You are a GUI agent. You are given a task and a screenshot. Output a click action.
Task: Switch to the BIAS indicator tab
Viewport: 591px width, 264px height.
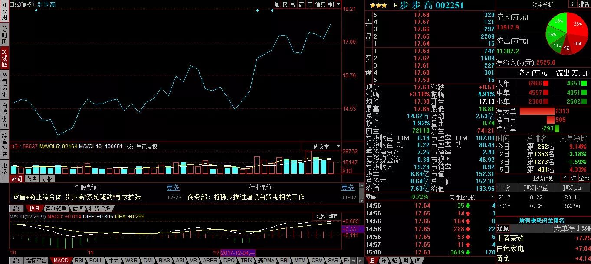[x=164, y=261]
